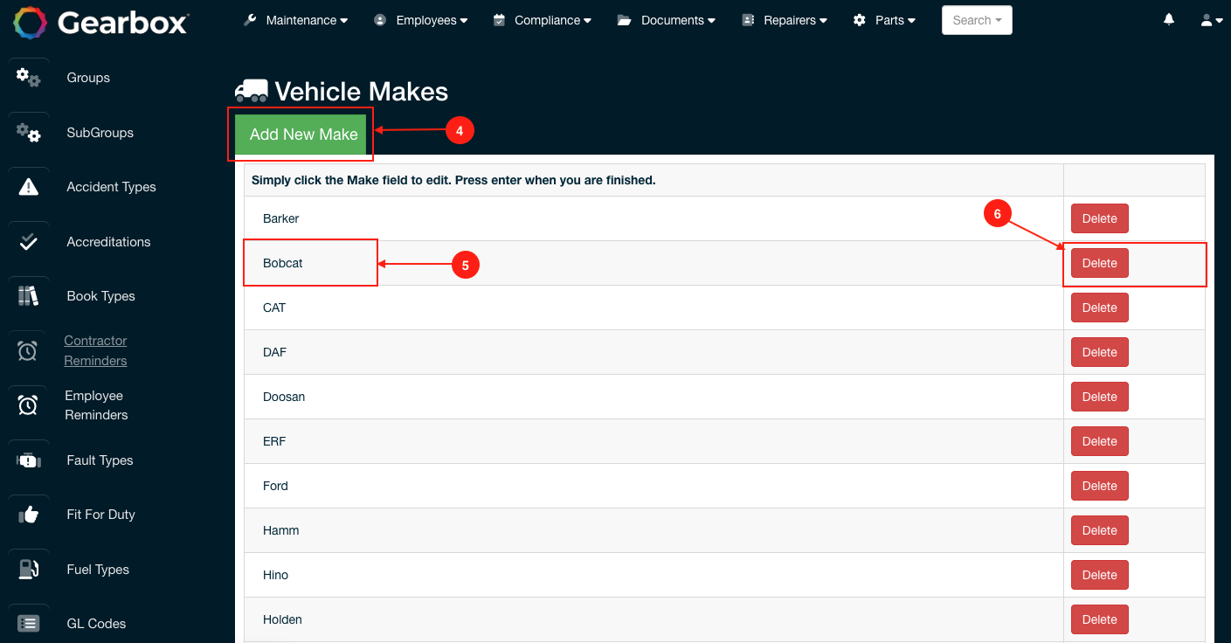Click the Employee Reminders alarm clock icon
Image resolution: width=1231 pixels, height=643 pixels.
point(28,405)
